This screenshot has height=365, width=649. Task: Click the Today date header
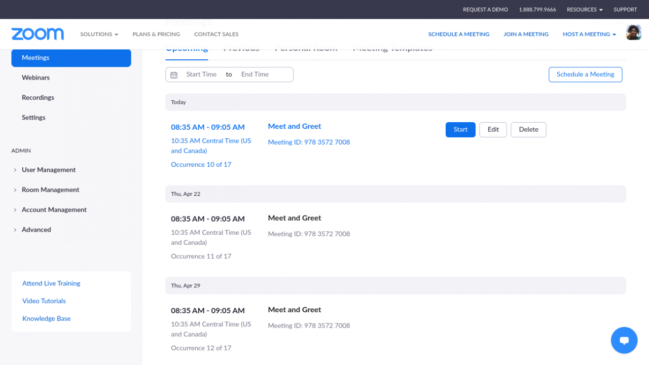(x=395, y=102)
